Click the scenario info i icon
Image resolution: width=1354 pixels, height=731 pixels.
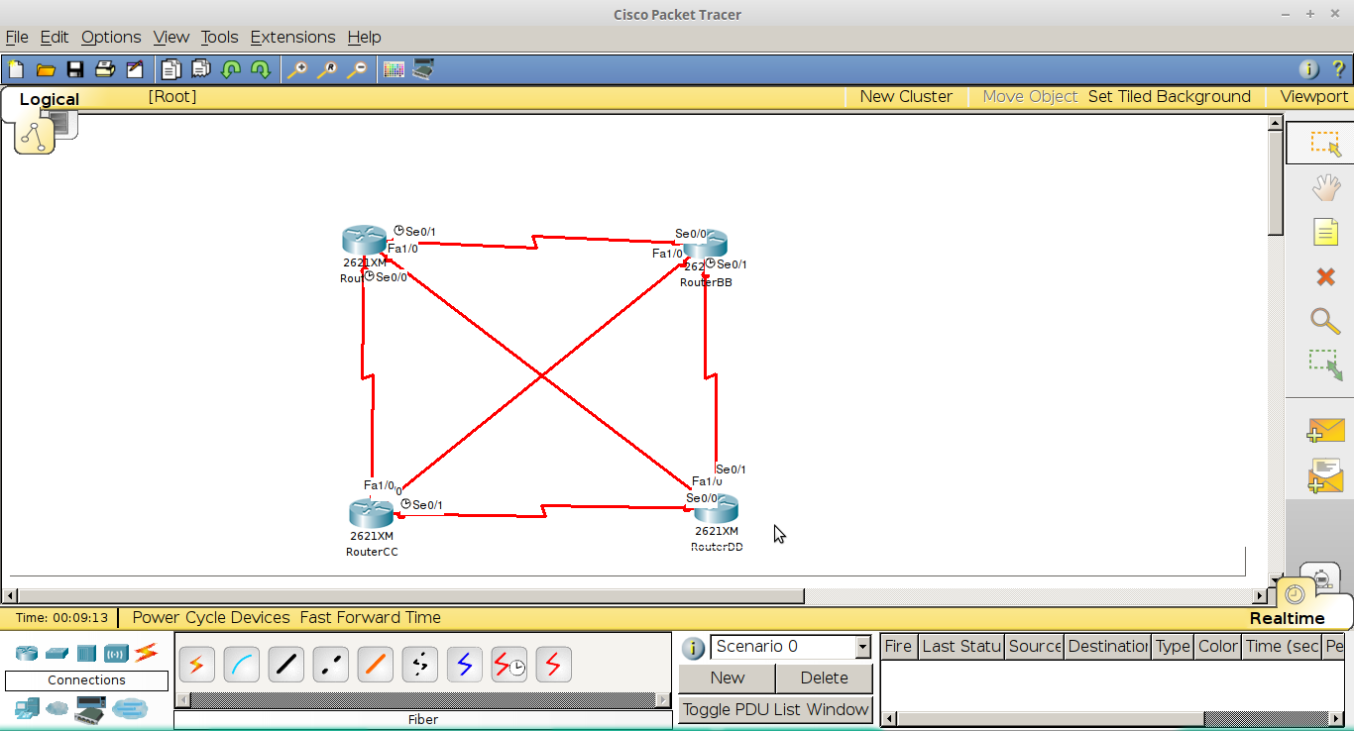pyautogui.click(x=693, y=648)
